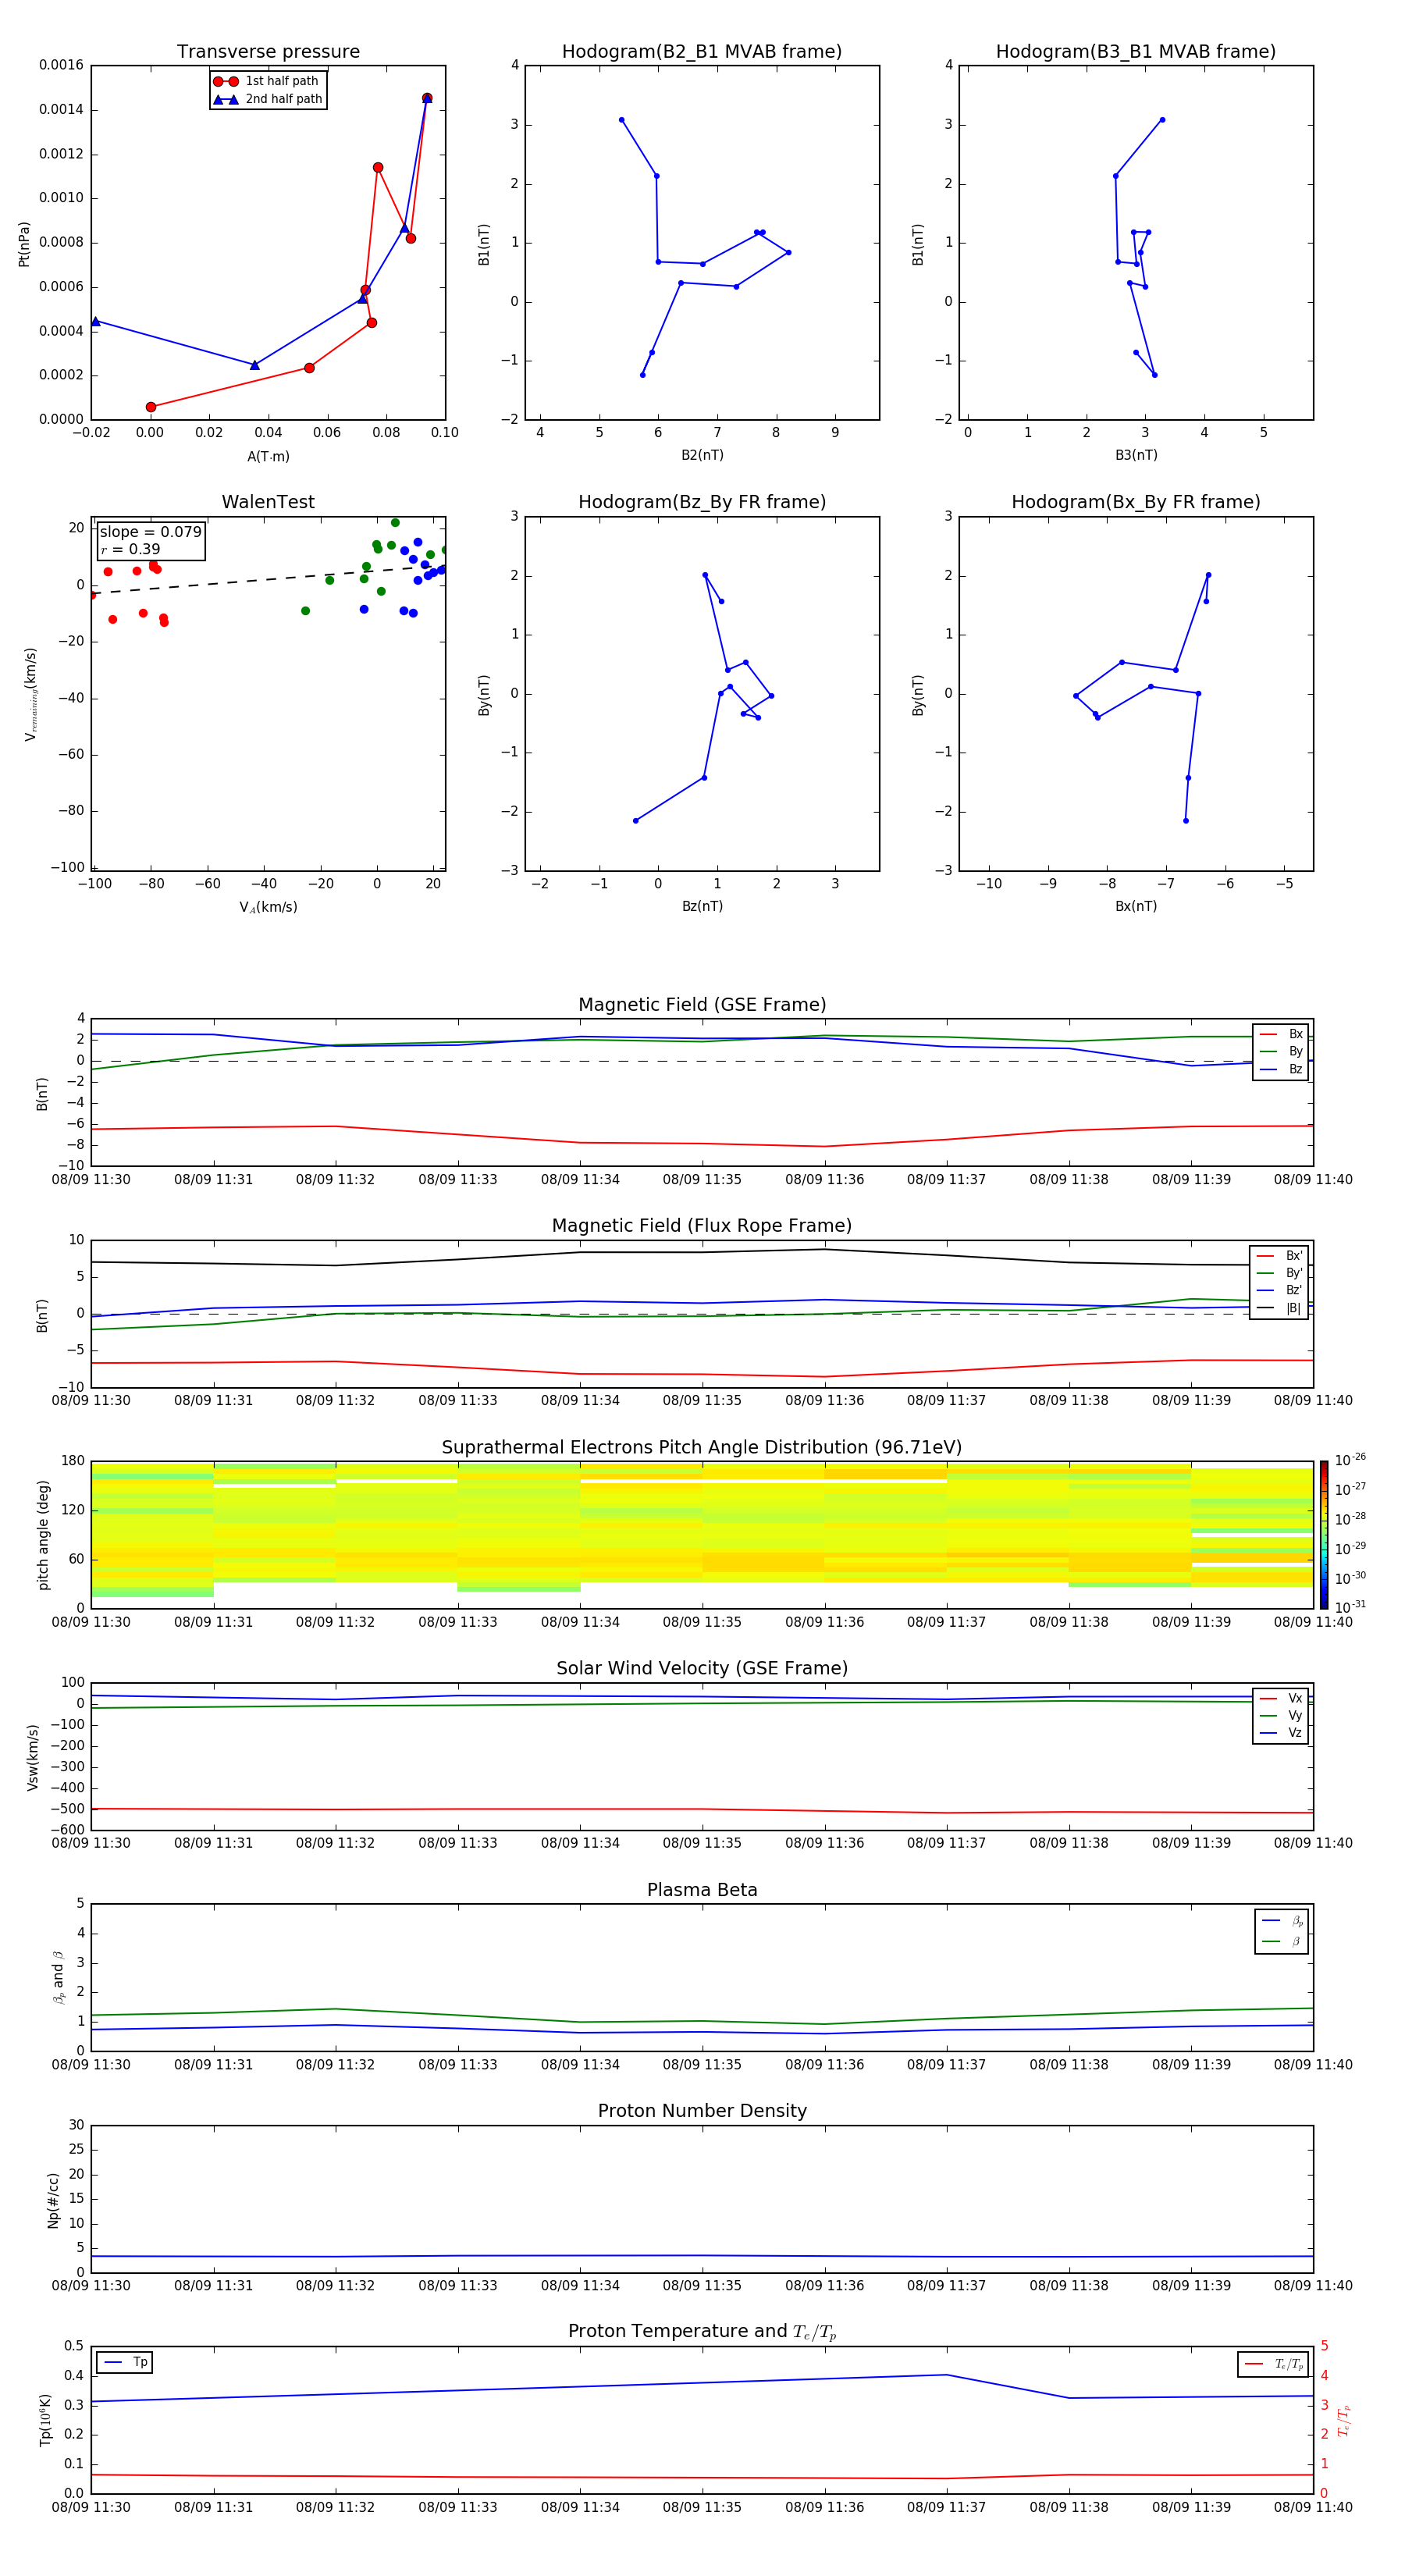Select the "pitch angle (deg)" axis label
The height and width of the screenshot is (2576, 1405).
pos(43,1535)
